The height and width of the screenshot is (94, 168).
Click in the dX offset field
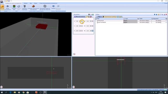point(88,21)
